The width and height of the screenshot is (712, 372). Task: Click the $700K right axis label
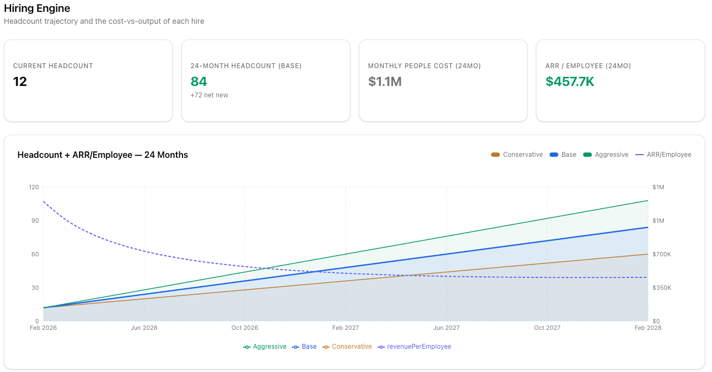(662, 254)
